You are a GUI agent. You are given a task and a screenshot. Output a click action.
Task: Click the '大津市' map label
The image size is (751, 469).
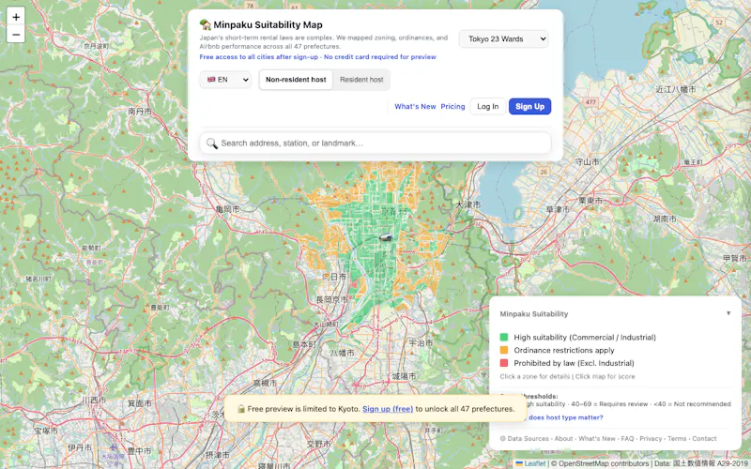coord(467,204)
